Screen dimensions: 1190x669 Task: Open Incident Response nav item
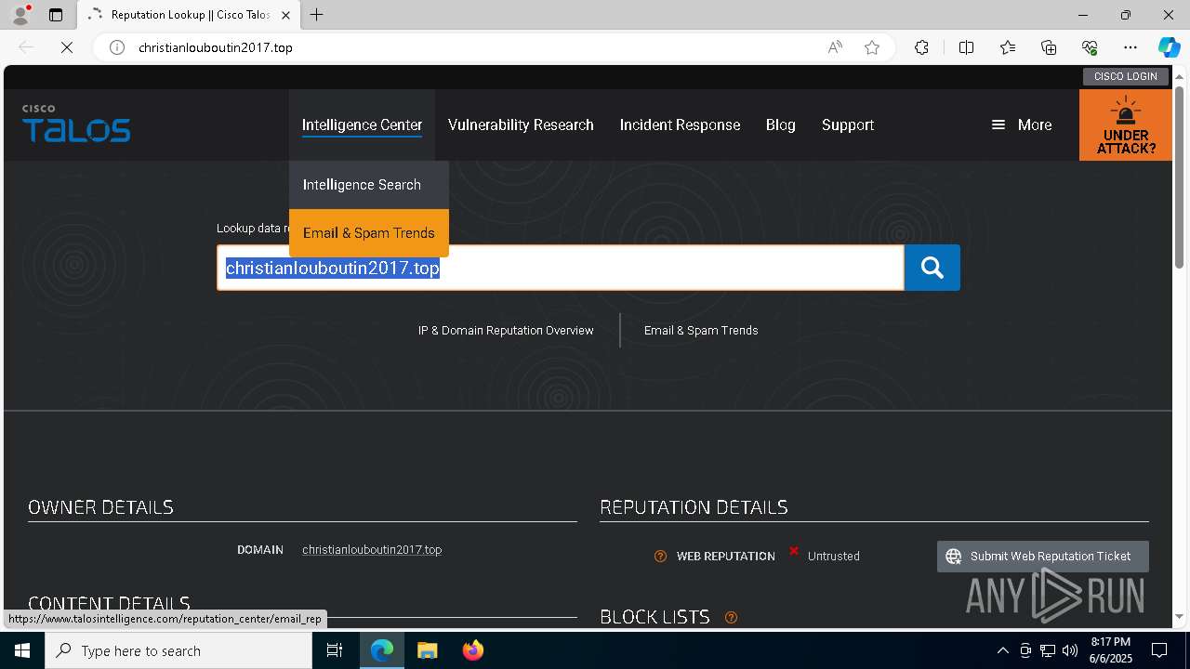click(x=680, y=125)
